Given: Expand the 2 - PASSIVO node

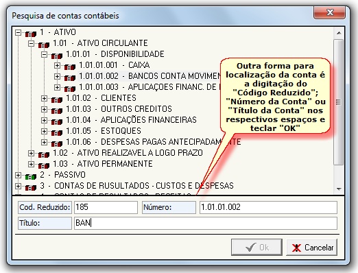Looking at the screenshot, I should coord(18,175).
